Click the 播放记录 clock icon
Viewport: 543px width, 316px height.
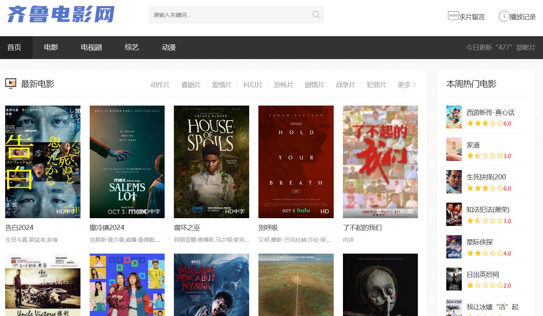tap(504, 16)
